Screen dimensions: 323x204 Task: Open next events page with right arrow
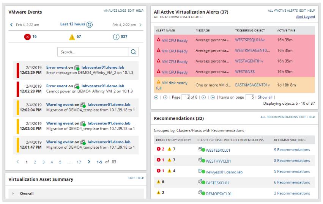tap(89, 162)
